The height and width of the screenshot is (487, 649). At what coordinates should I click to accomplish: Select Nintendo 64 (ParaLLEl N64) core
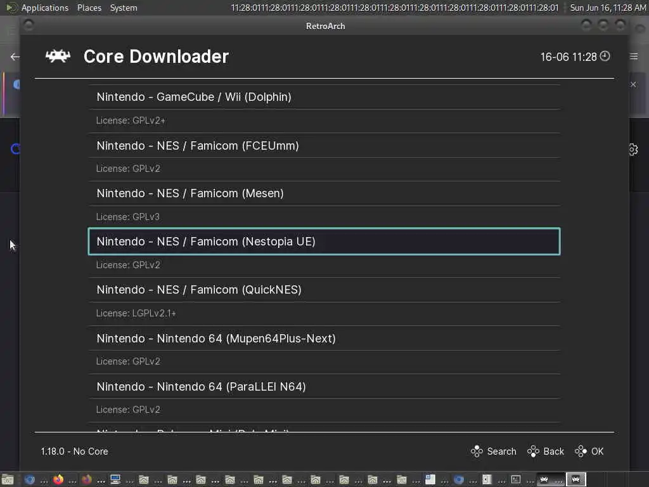(x=324, y=387)
